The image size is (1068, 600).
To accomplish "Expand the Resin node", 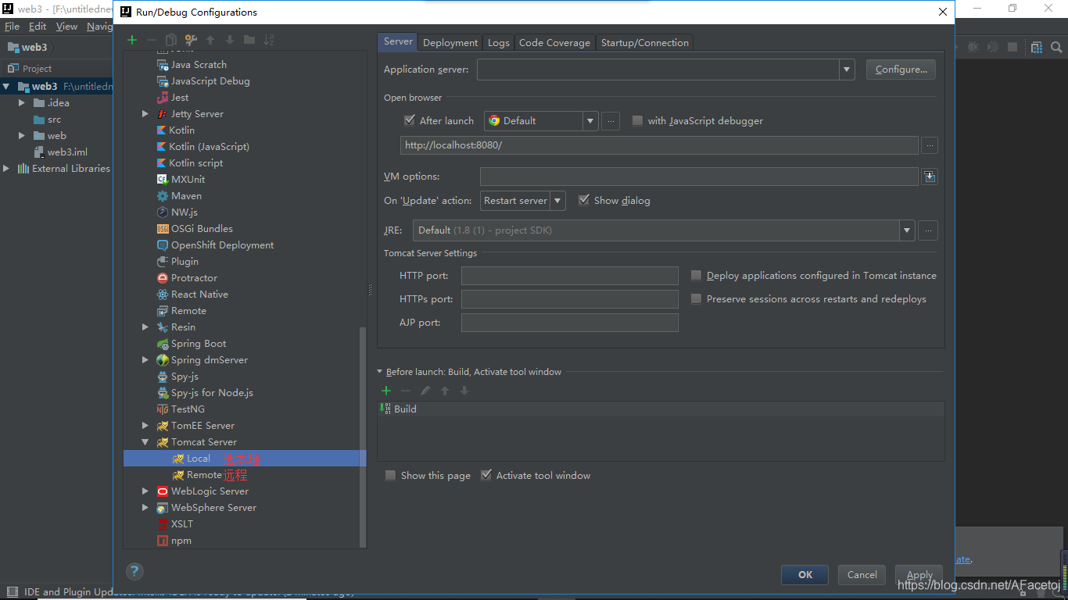I will point(145,327).
